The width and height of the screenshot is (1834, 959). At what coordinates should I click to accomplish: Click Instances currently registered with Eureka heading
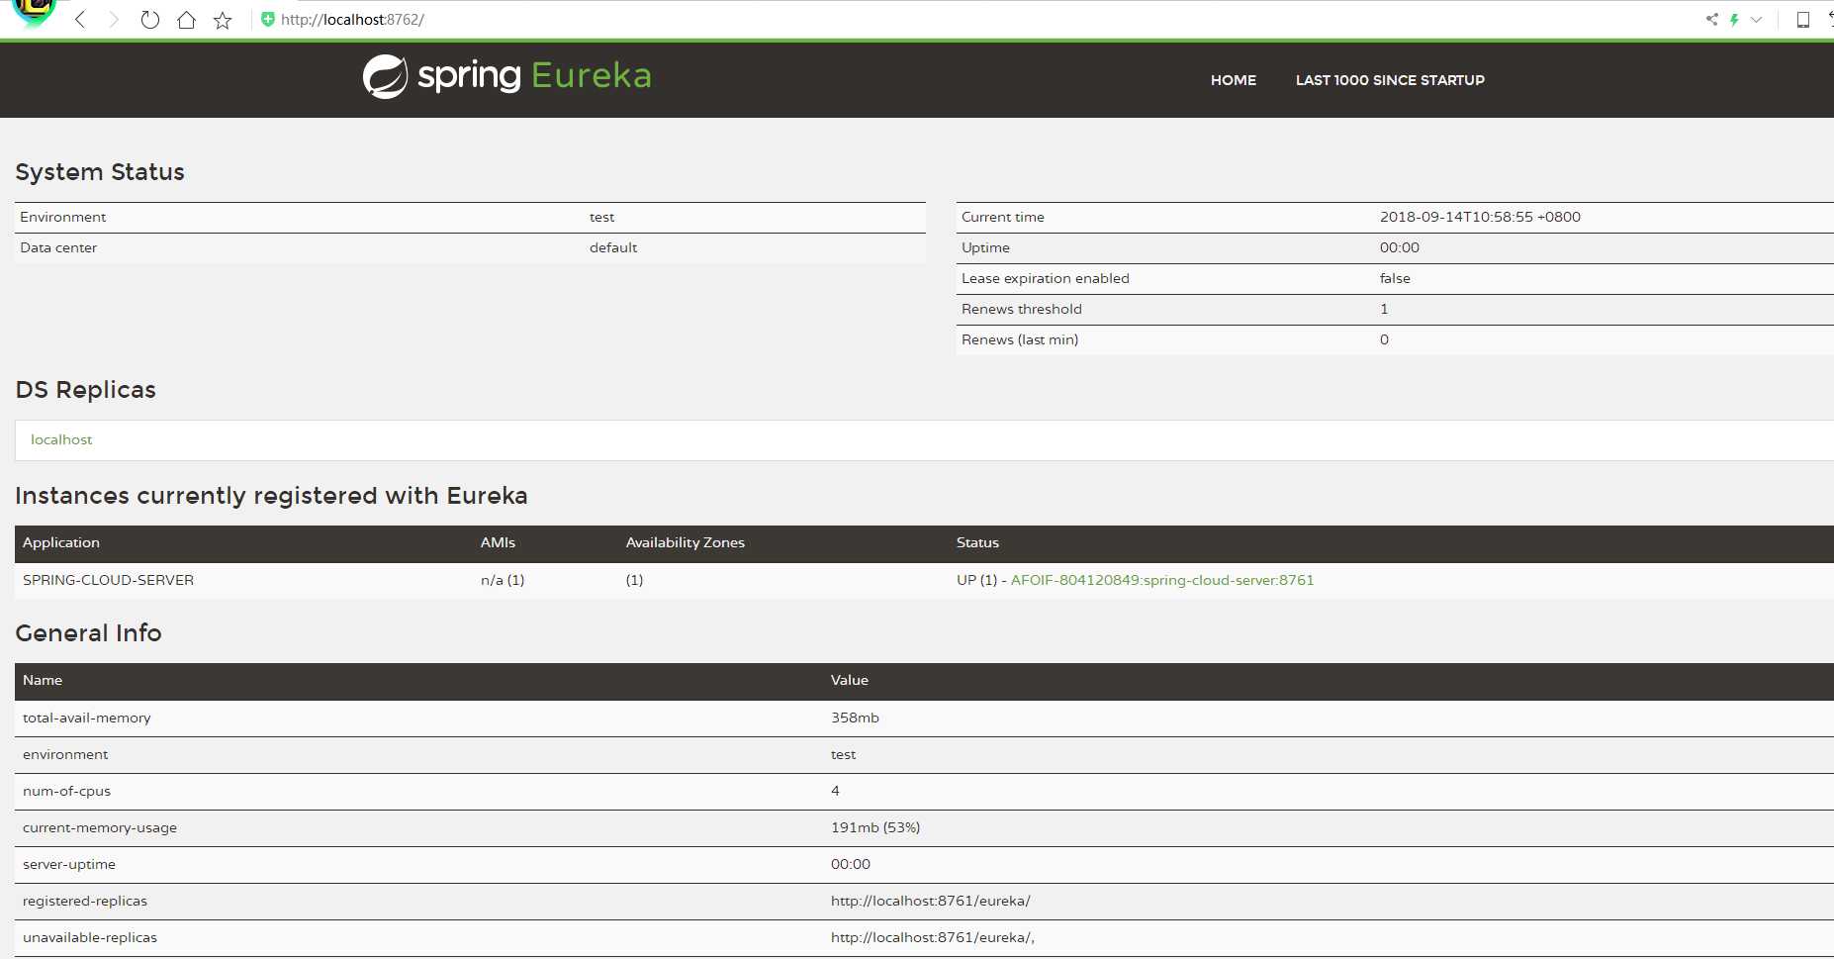point(271,496)
